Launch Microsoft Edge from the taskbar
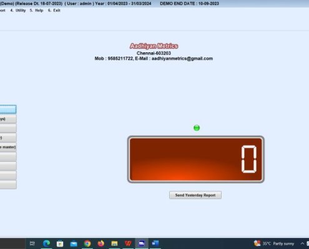Screen dimensions: 309x249 [46, 243]
